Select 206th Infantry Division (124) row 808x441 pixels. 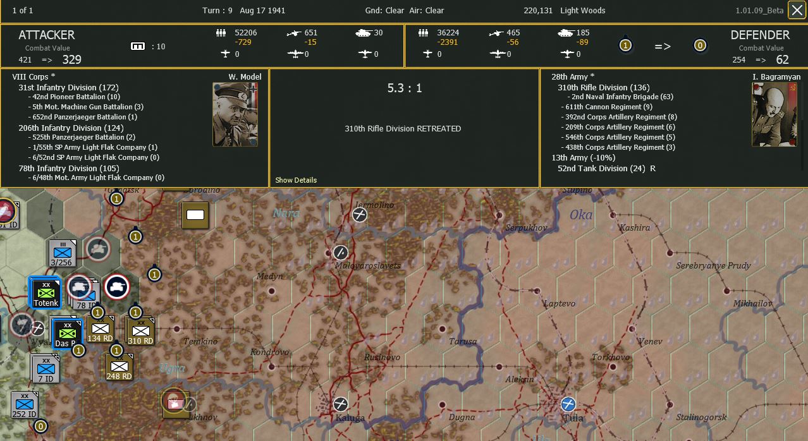(x=71, y=128)
